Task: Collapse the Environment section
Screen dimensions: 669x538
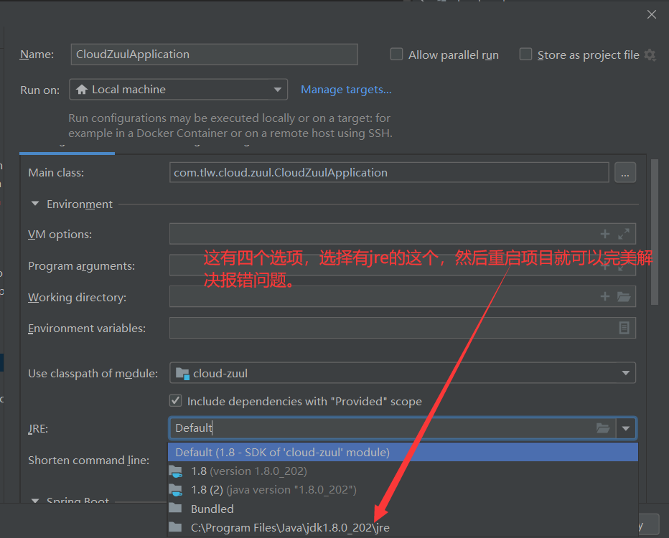Action: 35,204
